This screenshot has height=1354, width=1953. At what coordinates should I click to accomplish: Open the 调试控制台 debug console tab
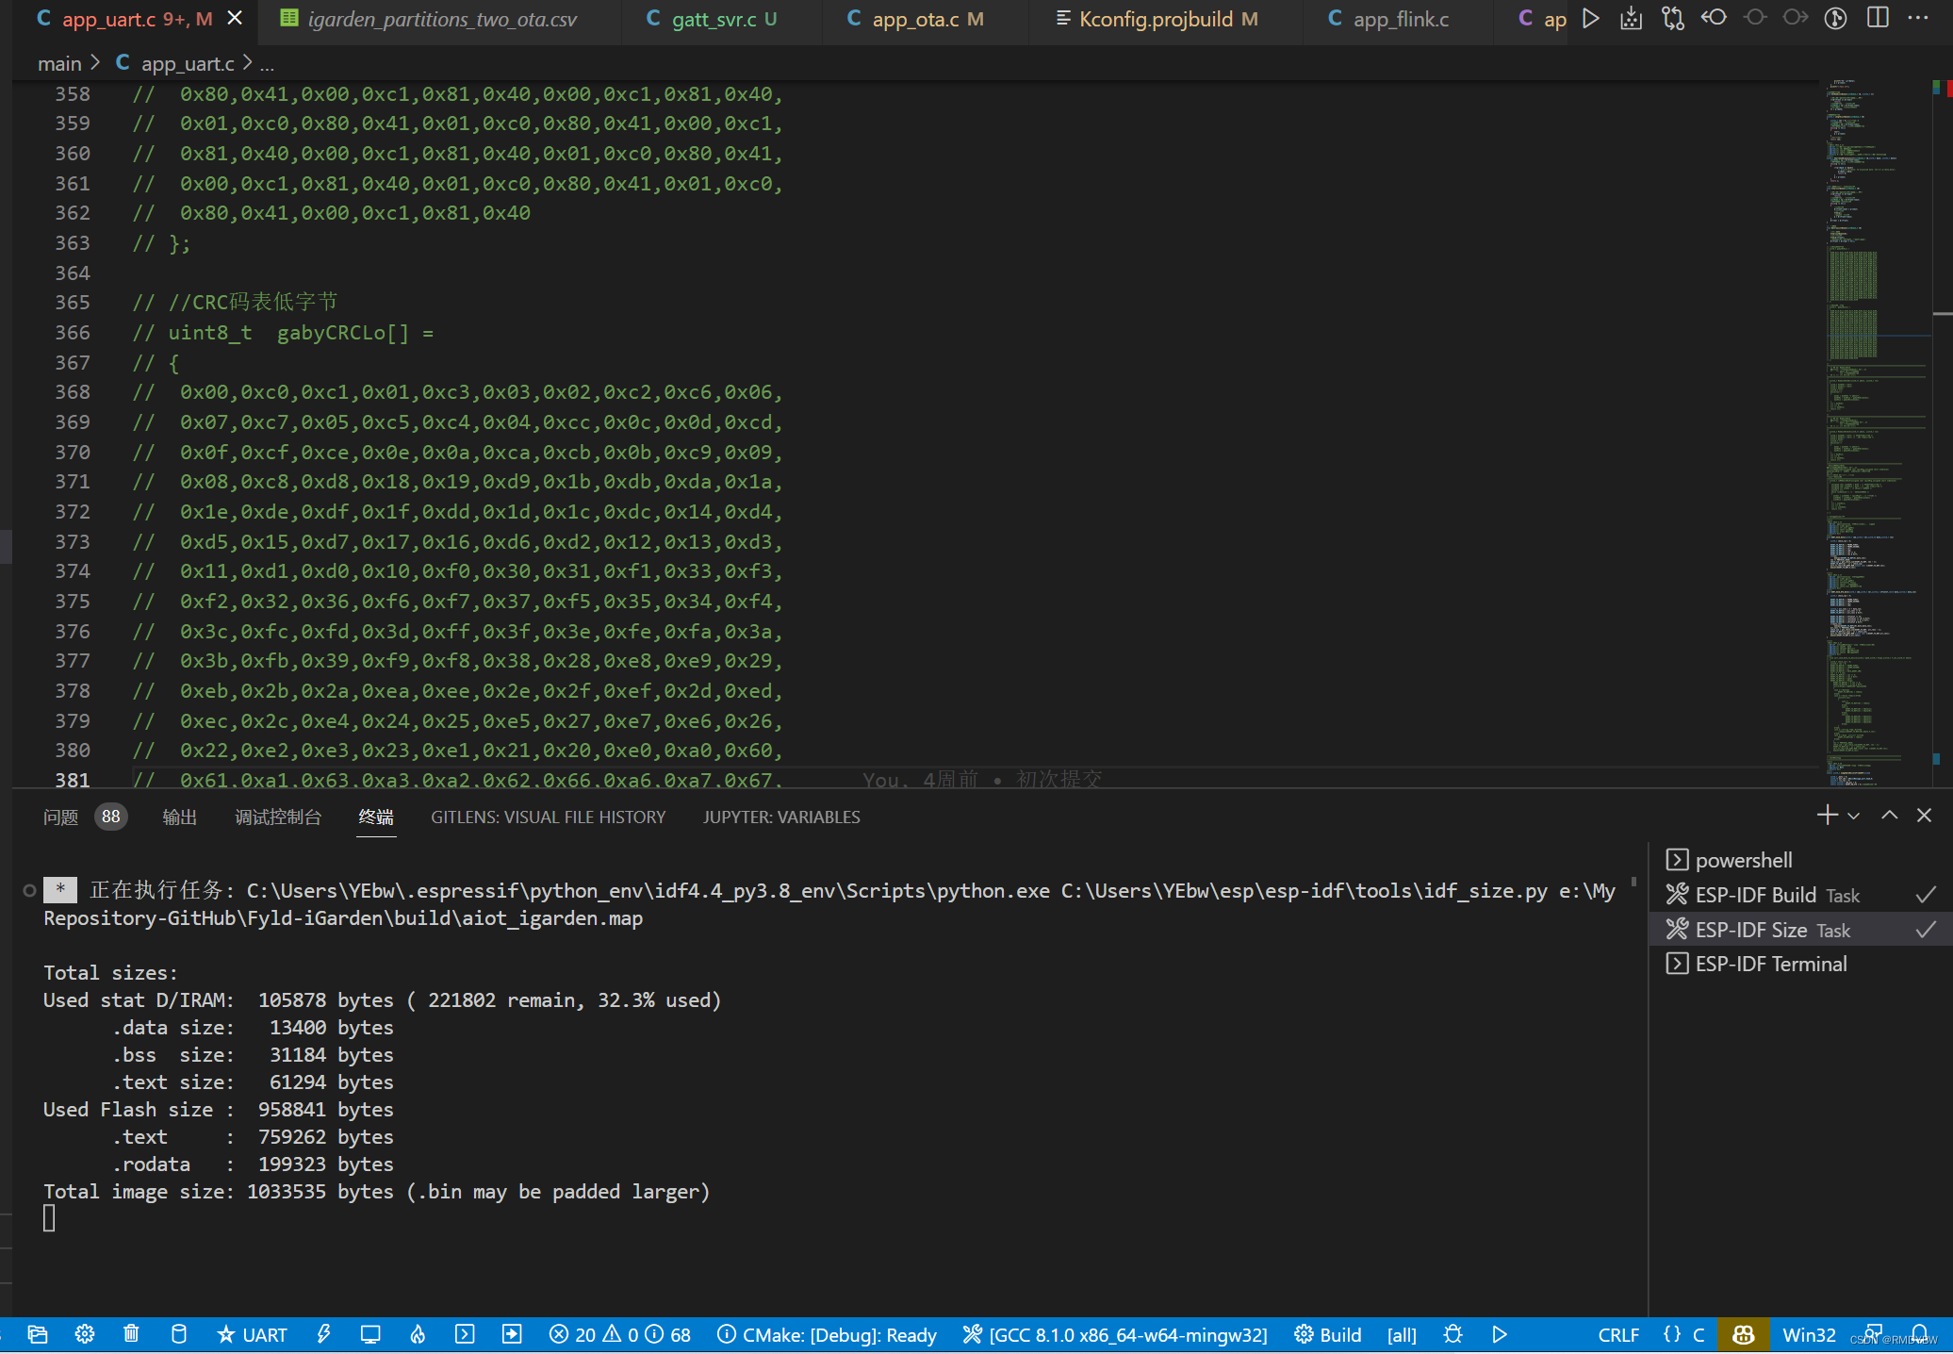[x=278, y=817]
